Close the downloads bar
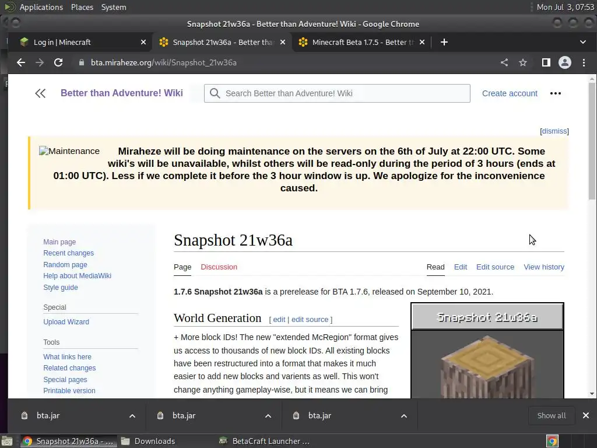Screen dimensions: 597x448 click(586, 415)
